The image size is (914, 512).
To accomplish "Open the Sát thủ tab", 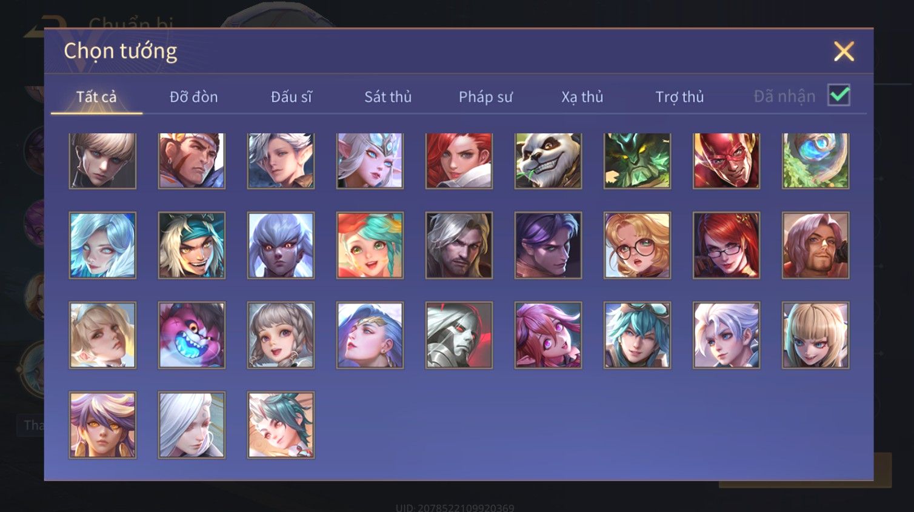I will click(x=388, y=97).
